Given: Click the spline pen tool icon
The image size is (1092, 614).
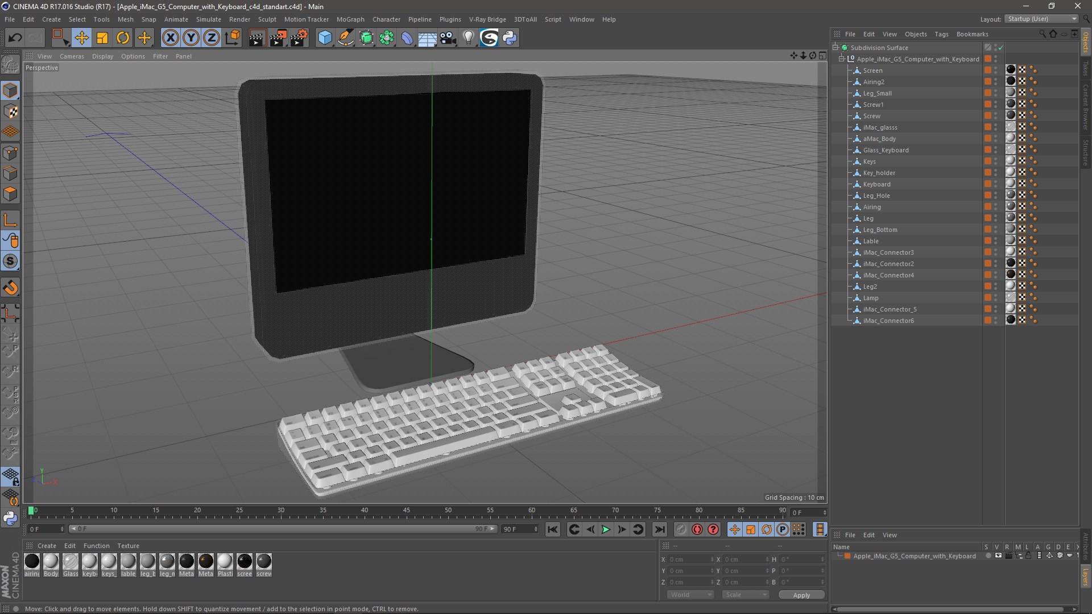Looking at the screenshot, I should click(346, 38).
